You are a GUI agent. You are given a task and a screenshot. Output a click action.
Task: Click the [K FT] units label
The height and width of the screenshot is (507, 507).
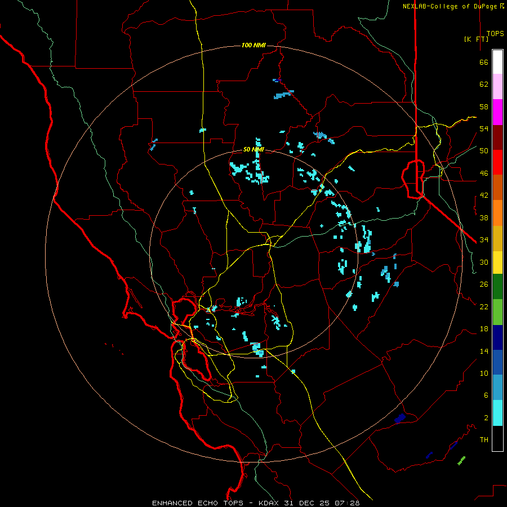(x=476, y=39)
